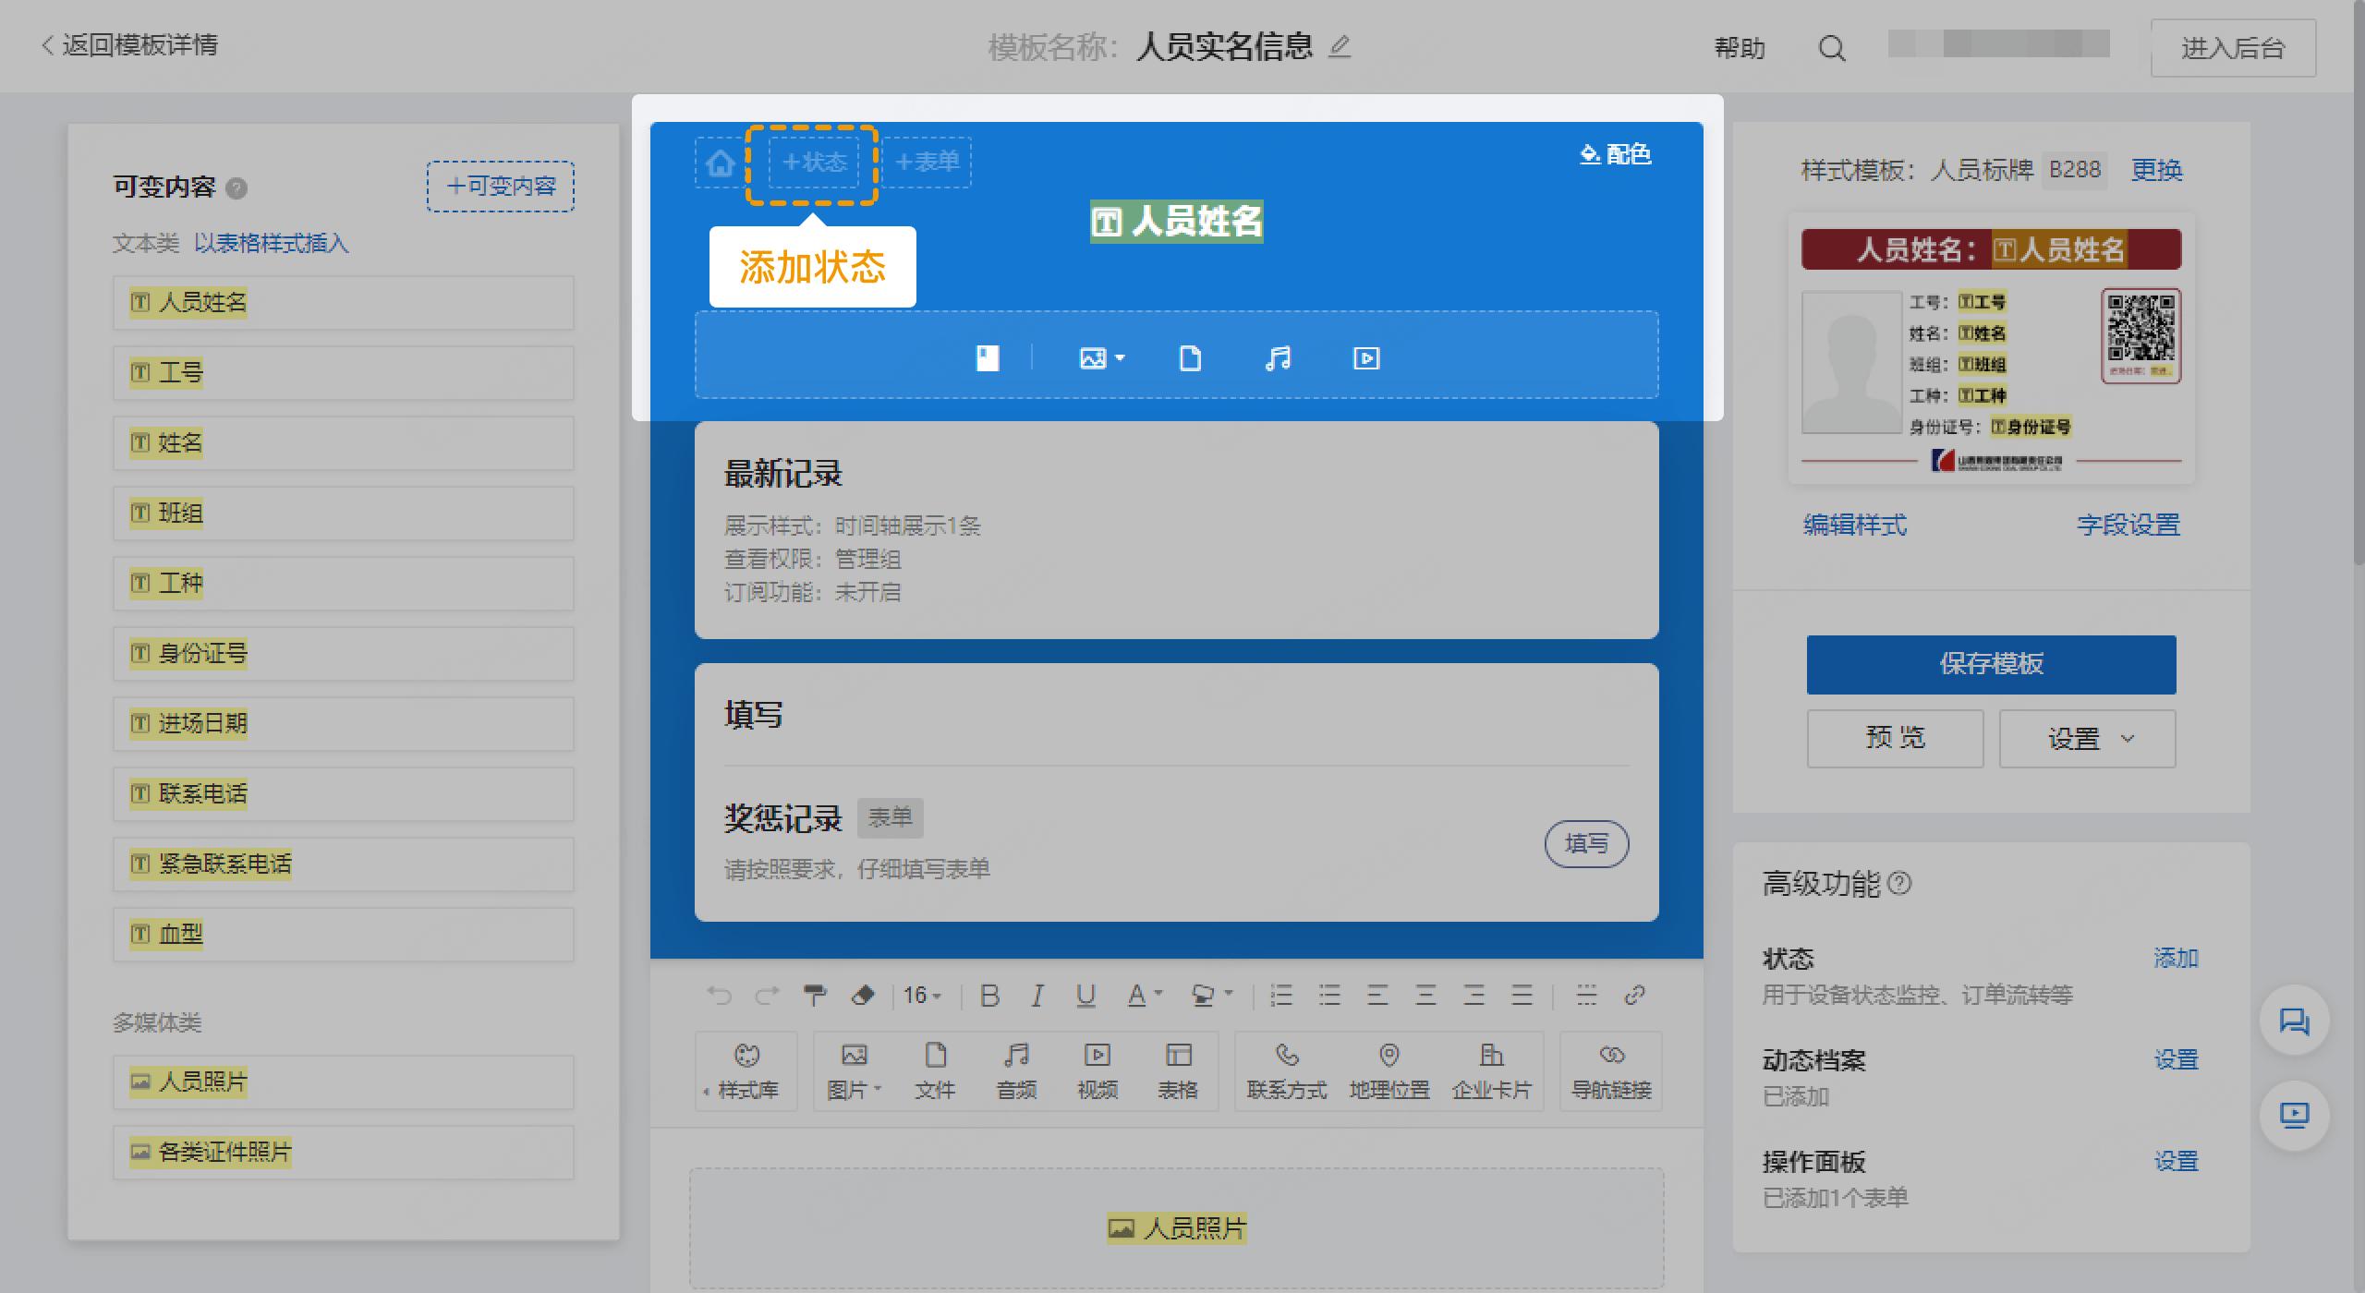This screenshot has width=2365, height=1293.
Task: Open 帮助 help menu
Action: point(1740,47)
